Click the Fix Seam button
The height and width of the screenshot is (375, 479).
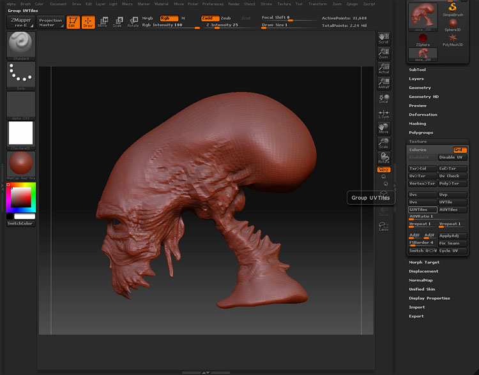(453, 243)
